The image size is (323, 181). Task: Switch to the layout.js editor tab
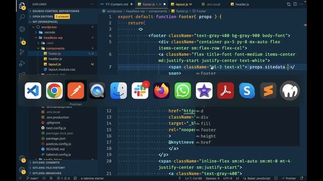click(181, 4)
